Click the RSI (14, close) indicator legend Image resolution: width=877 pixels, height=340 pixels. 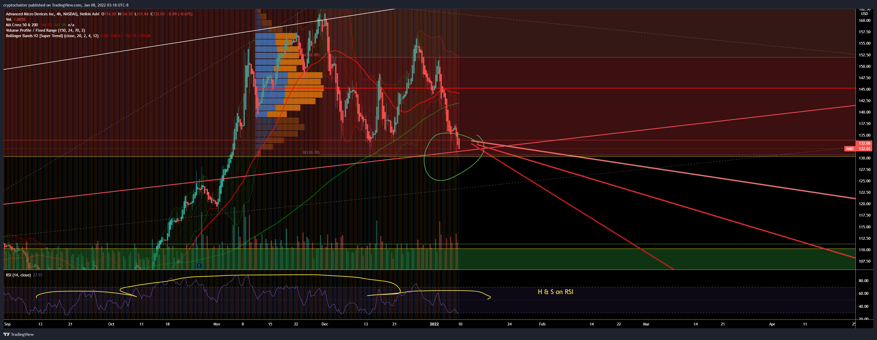pos(18,275)
